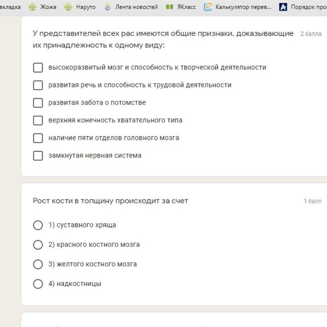327x327 pixels.
Task: Open the Жожа bookmark icon
Action: pyautogui.click(x=32, y=7)
